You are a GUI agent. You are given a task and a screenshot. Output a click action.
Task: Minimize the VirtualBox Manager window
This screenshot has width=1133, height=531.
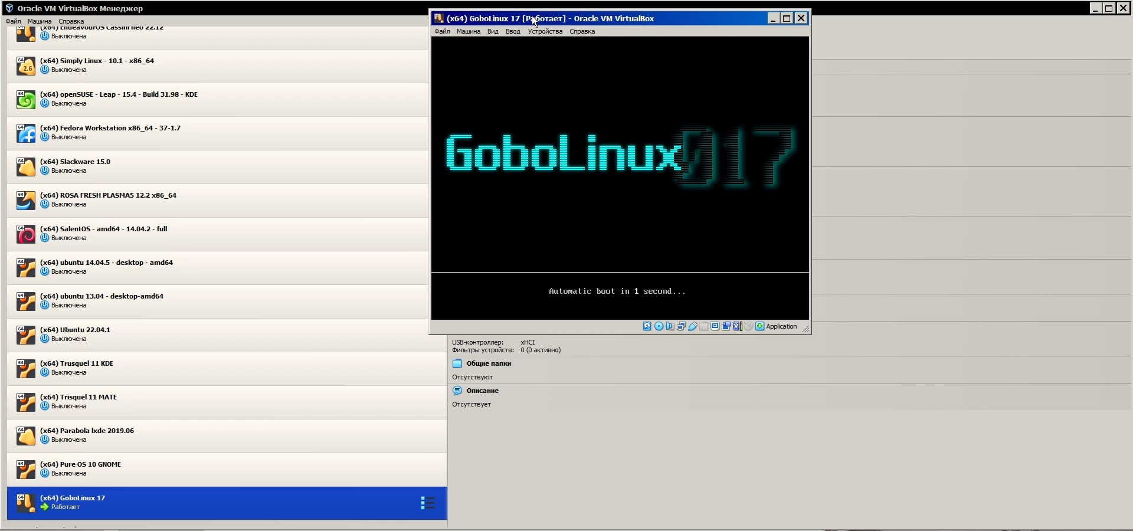1096,8
